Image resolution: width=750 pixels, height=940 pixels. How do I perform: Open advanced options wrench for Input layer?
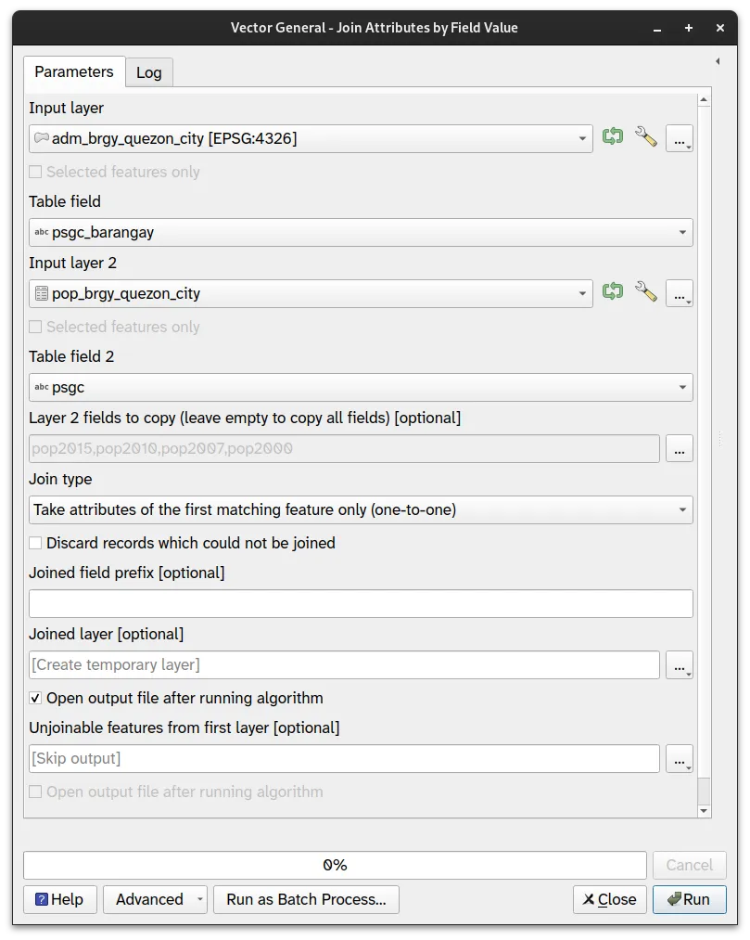point(646,136)
